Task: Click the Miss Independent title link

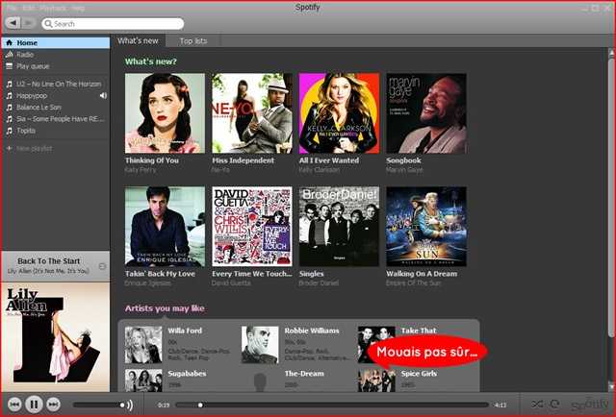Action: 244,160
